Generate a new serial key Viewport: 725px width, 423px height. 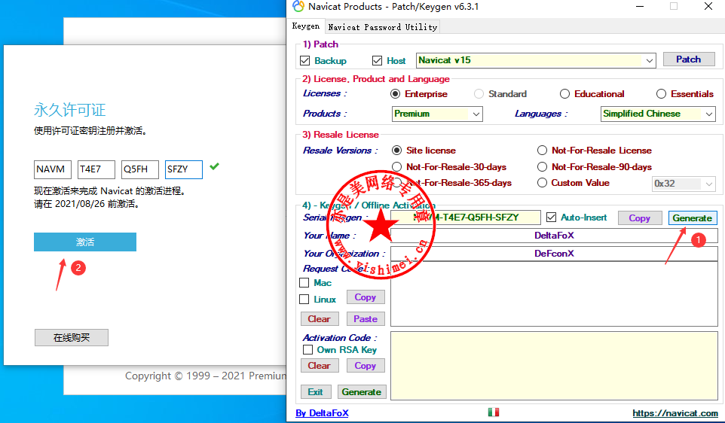(692, 218)
